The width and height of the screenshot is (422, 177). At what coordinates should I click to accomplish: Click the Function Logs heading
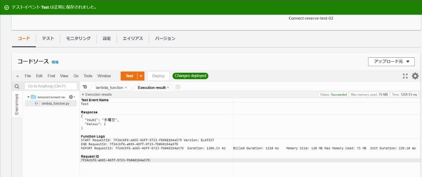click(93, 136)
